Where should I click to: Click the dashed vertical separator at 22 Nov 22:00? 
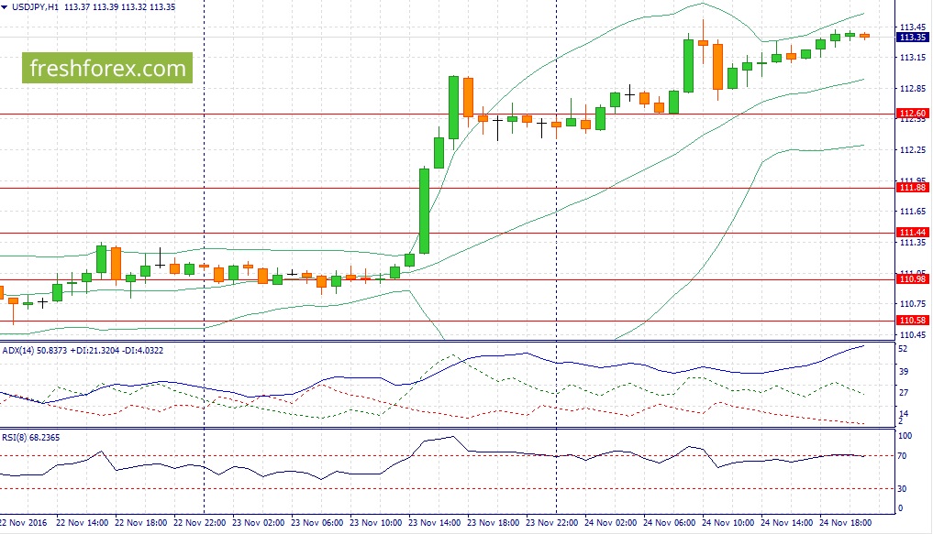(x=203, y=183)
